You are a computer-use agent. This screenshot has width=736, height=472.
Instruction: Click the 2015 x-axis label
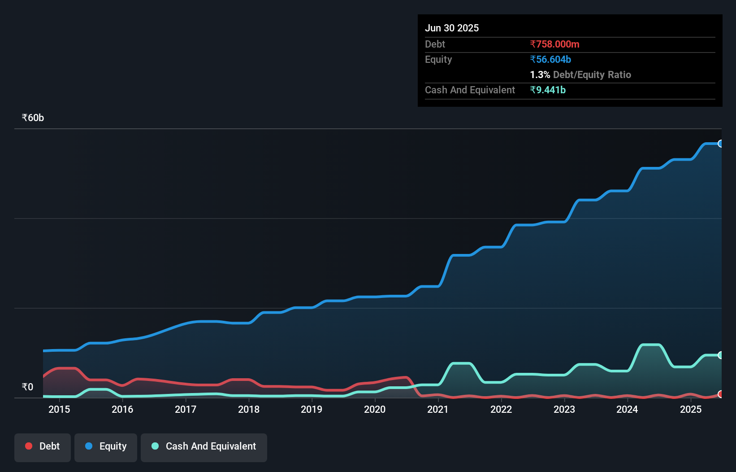click(x=59, y=409)
